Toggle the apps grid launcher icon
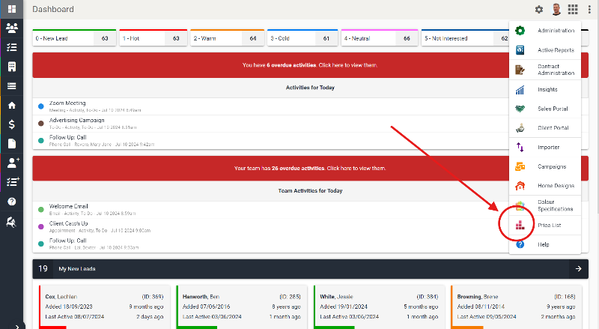 (573, 9)
